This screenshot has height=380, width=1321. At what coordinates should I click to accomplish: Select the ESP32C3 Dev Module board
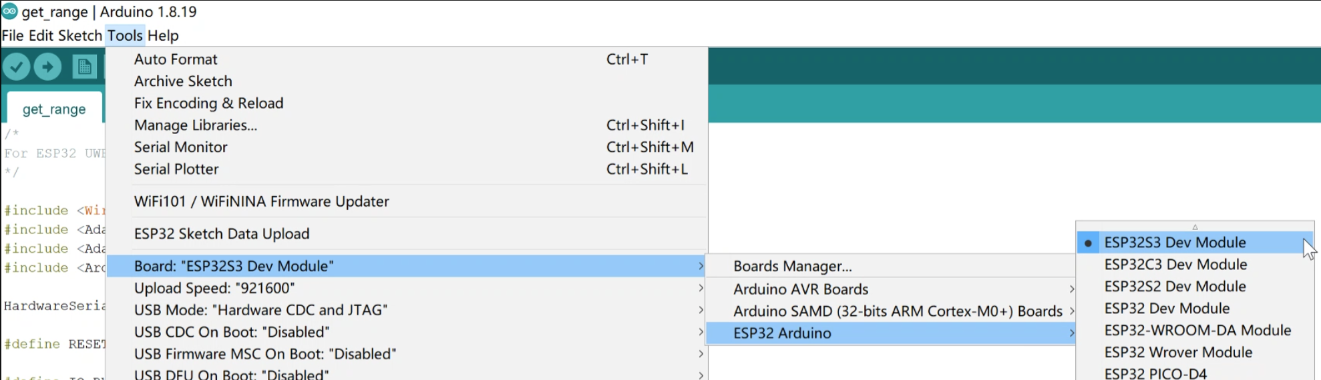(x=1195, y=265)
